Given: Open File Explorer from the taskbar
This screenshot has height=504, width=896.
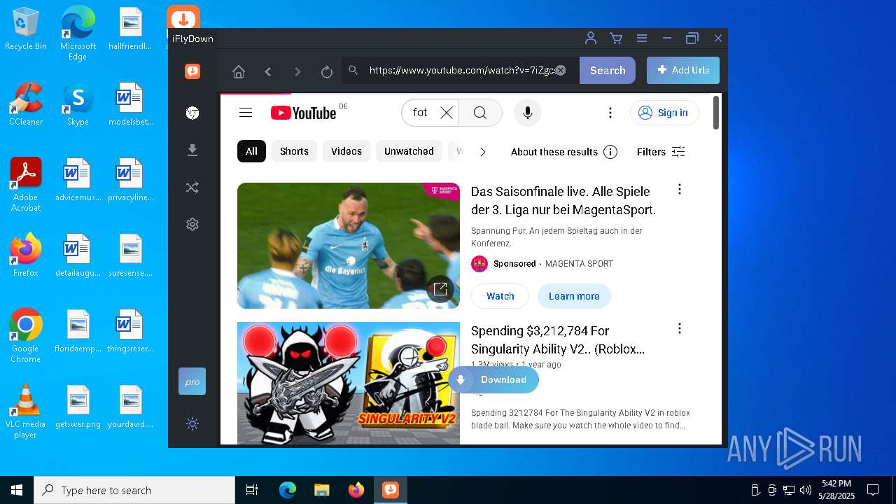Looking at the screenshot, I should pos(321,490).
